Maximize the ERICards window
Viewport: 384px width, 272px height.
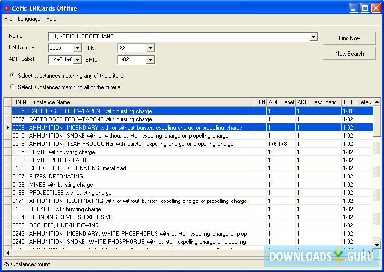coord(365,8)
